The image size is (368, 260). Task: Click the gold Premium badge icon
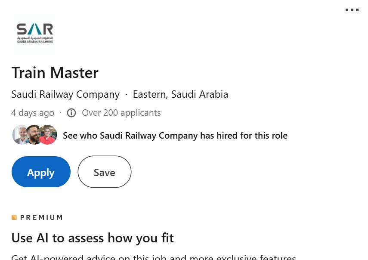click(x=14, y=217)
